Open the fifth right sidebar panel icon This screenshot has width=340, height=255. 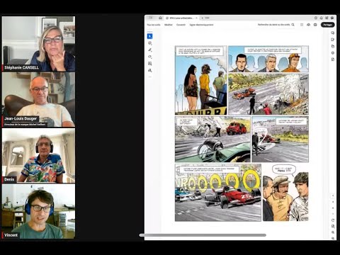(333, 59)
